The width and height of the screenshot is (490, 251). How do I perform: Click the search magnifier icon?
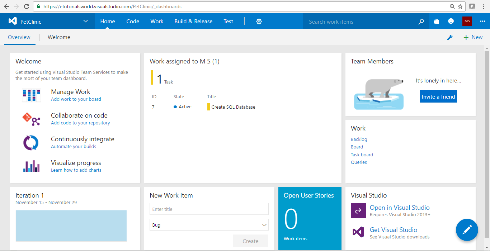pos(421,22)
